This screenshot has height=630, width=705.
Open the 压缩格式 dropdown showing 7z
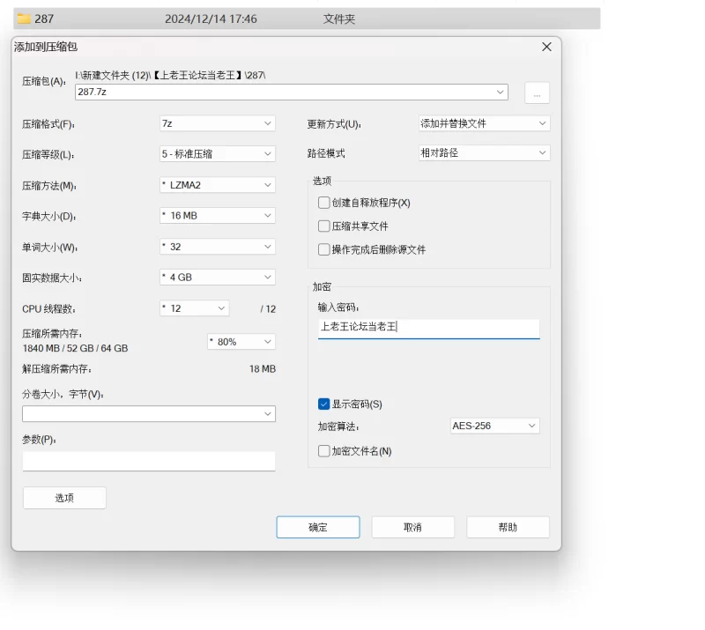coord(218,123)
